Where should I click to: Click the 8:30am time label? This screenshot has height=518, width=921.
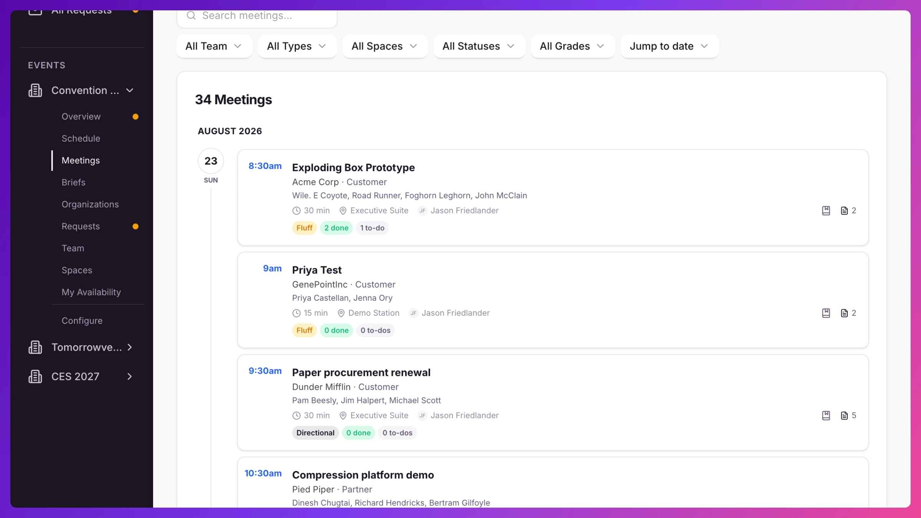pos(265,166)
